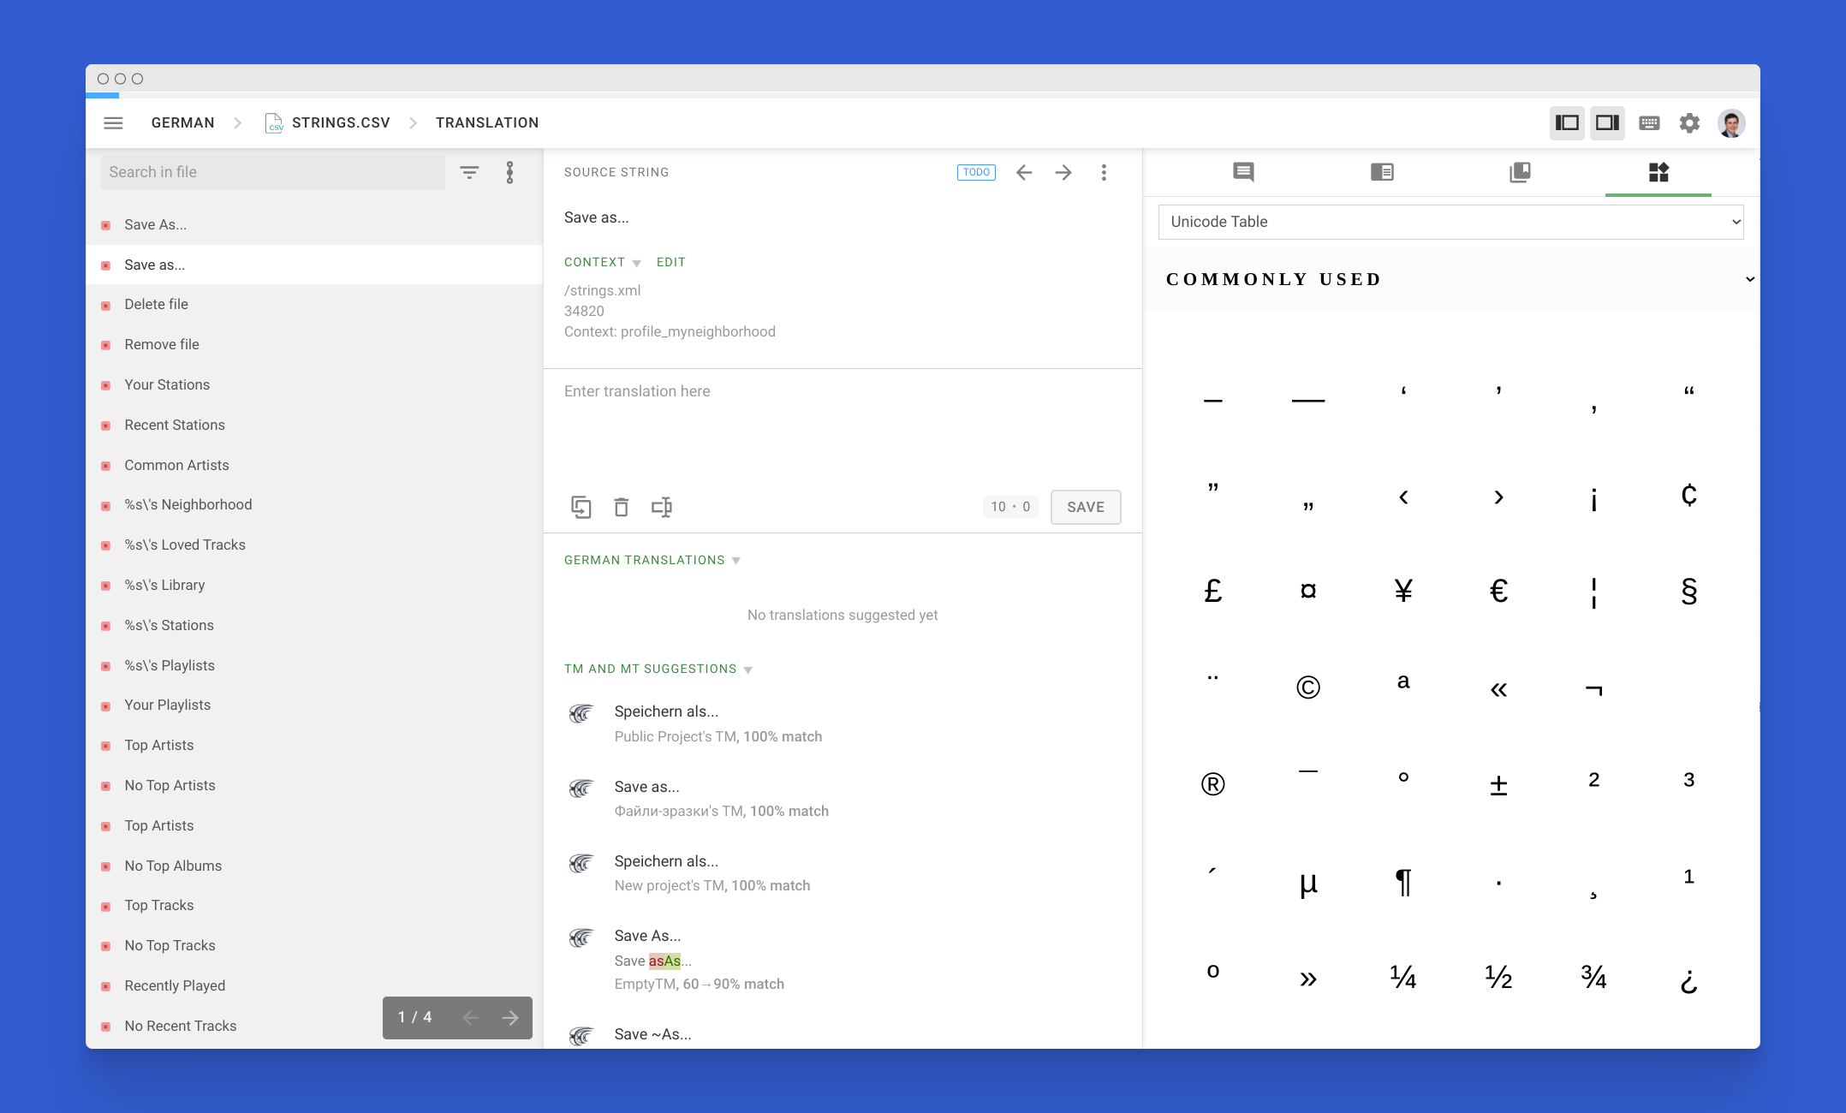Insert the right guillemet »

tap(1308, 979)
